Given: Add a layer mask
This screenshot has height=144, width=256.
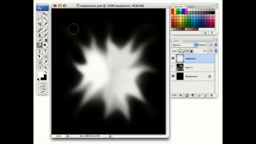Looking at the screenshot, I should (187, 95).
